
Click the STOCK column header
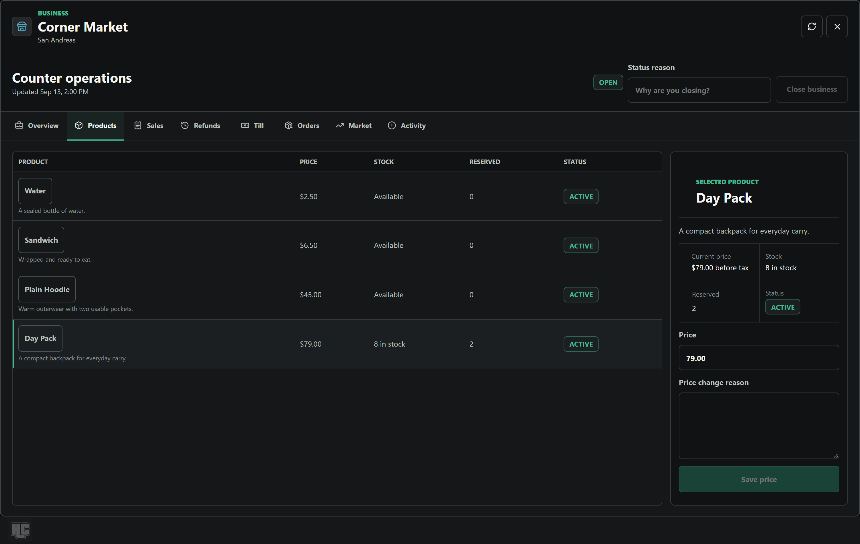click(384, 162)
